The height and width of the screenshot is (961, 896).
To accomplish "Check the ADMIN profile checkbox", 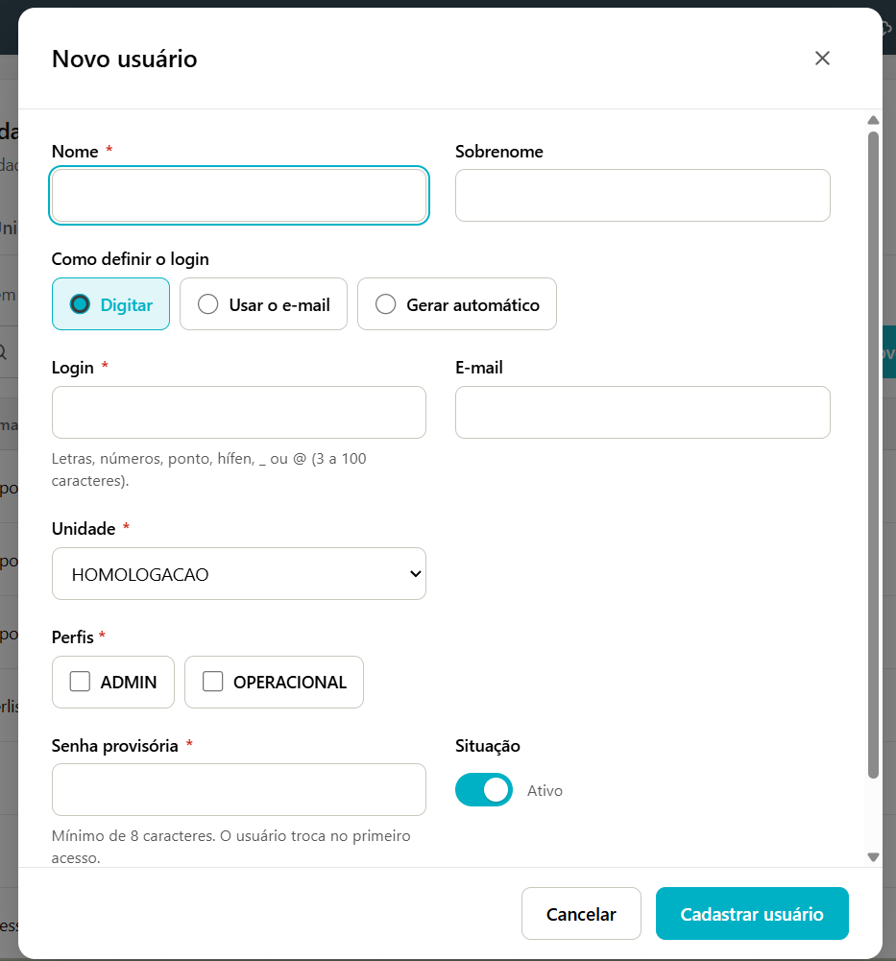I will click(80, 682).
